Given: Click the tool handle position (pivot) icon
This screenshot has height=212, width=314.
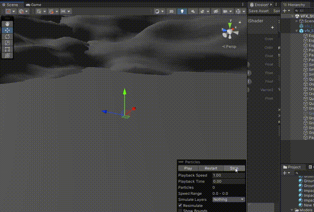Looking at the screenshot, I should click(x=8, y=11).
